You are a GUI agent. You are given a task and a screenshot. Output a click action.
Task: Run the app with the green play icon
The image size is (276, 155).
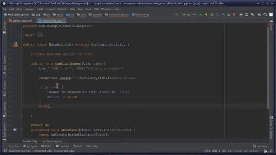(x=200, y=15)
